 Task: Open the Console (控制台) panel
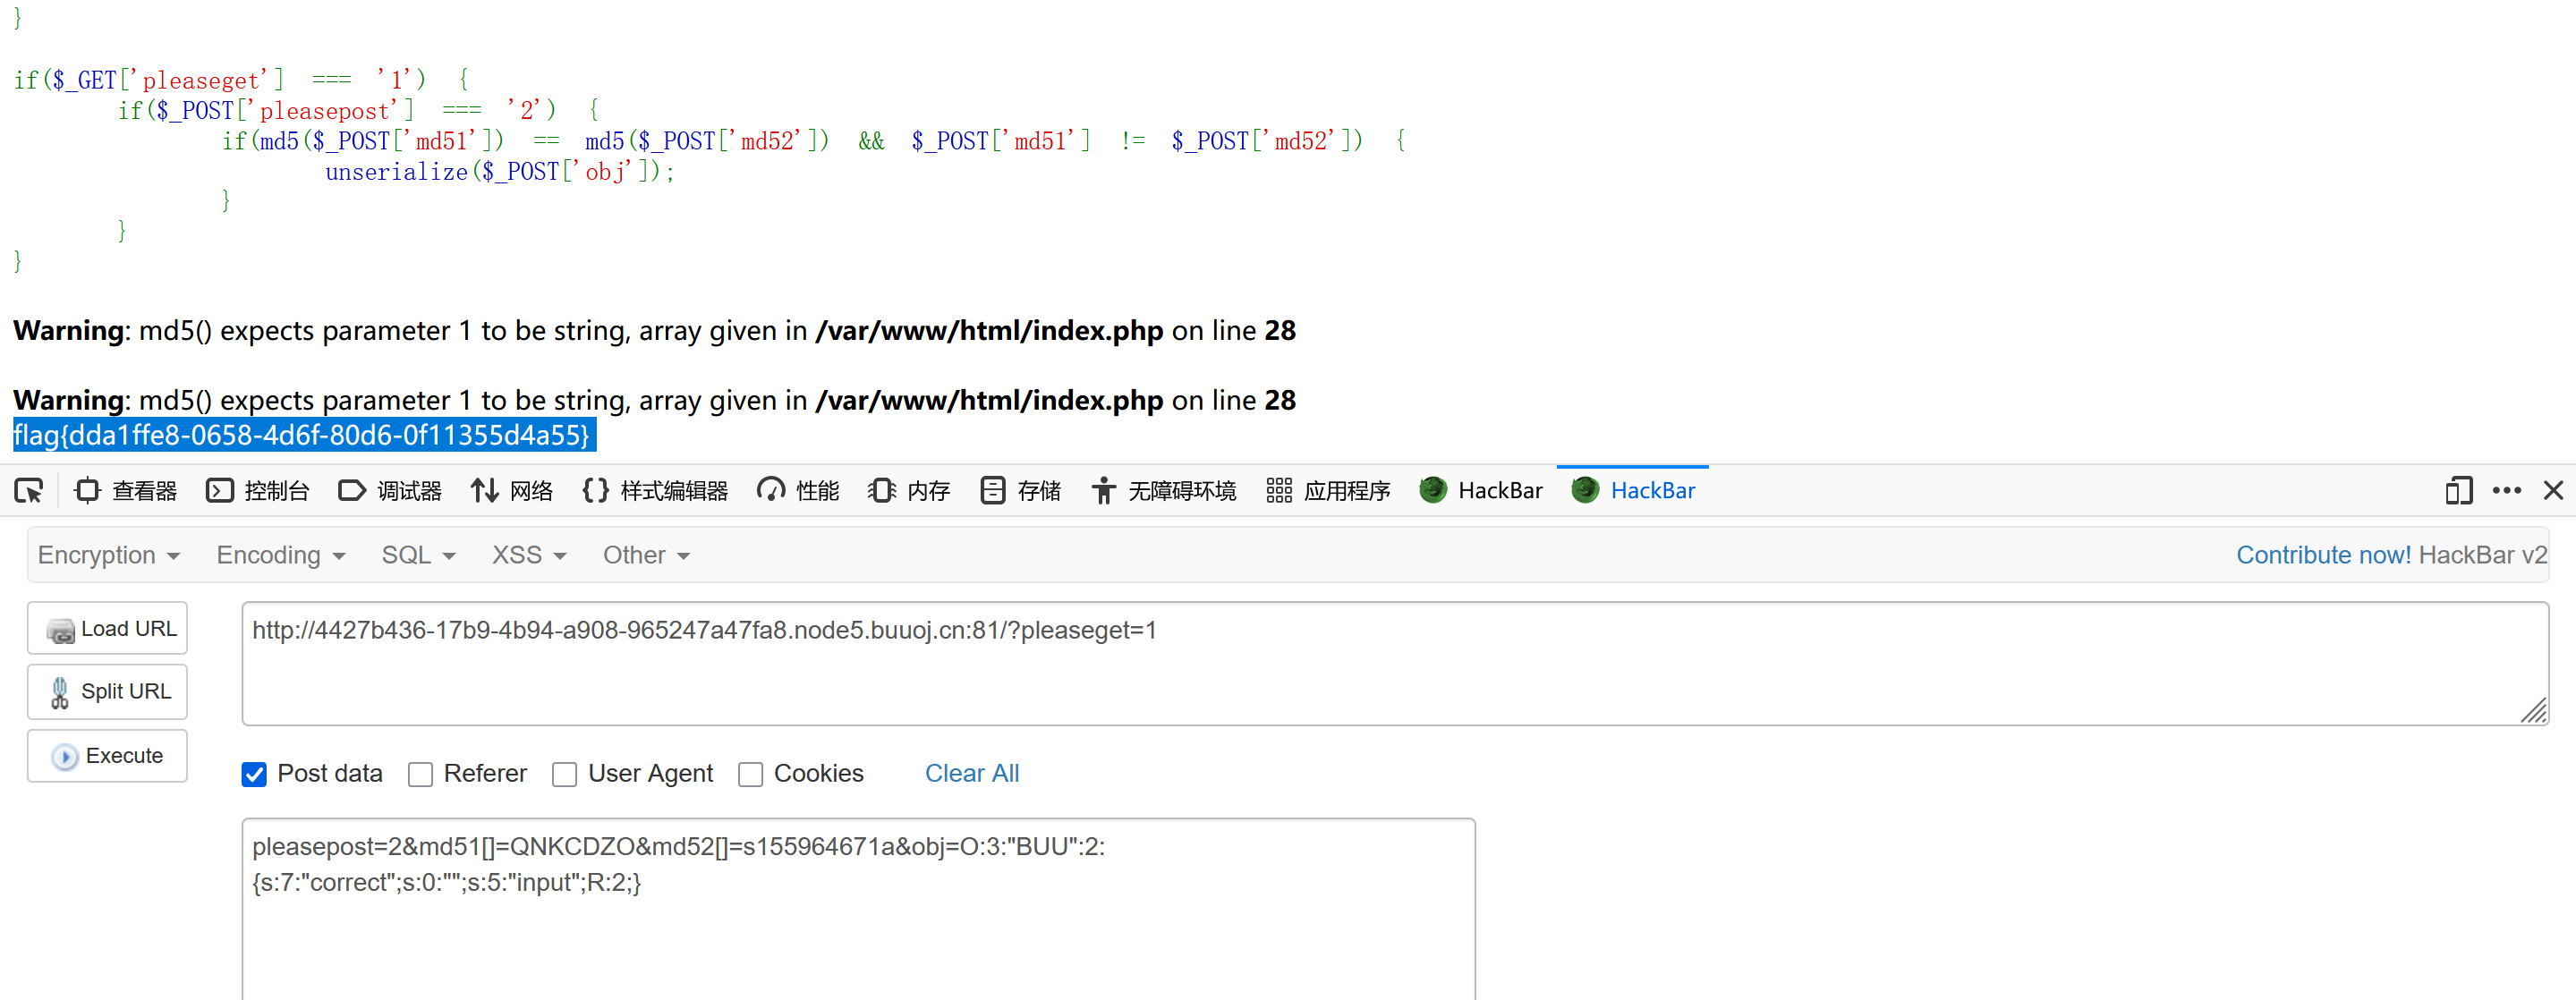(258, 491)
